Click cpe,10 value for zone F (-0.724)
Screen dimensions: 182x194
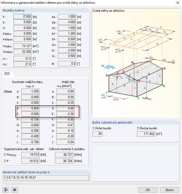[x=30, y=119]
